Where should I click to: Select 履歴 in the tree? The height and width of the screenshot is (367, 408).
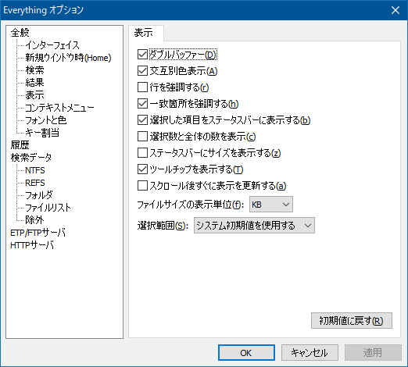click(x=20, y=144)
